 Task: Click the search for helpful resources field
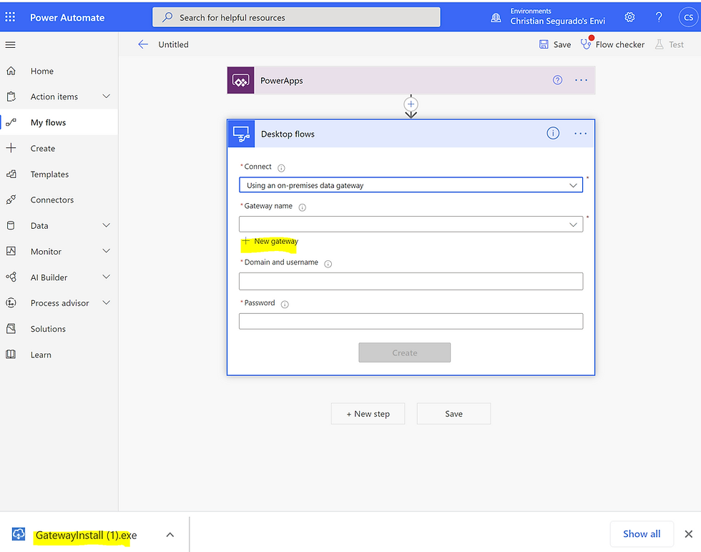coord(296,17)
